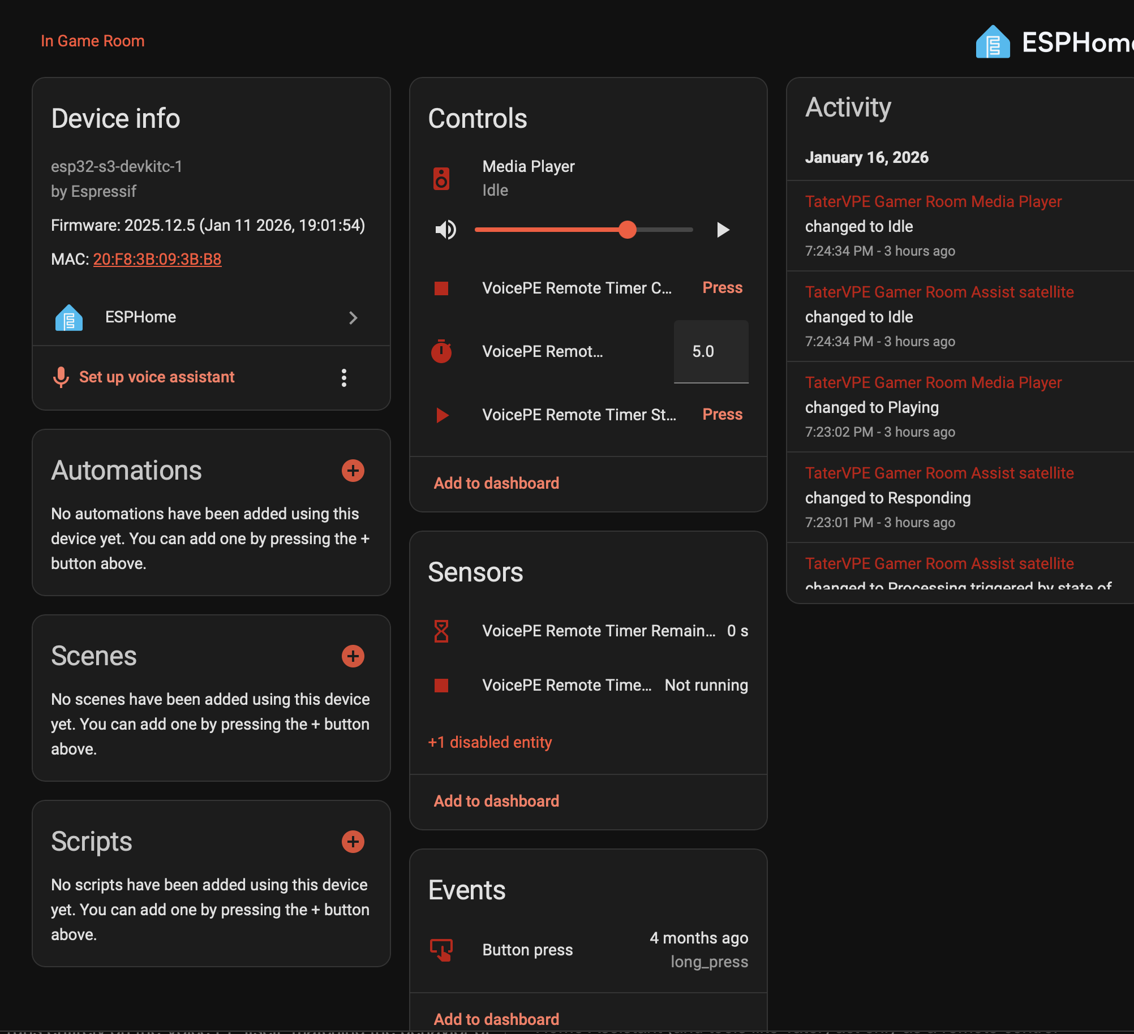The height and width of the screenshot is (1034, 1134).
Task: Show the +1 disabled entity
Action: click(x=489, y=742)
